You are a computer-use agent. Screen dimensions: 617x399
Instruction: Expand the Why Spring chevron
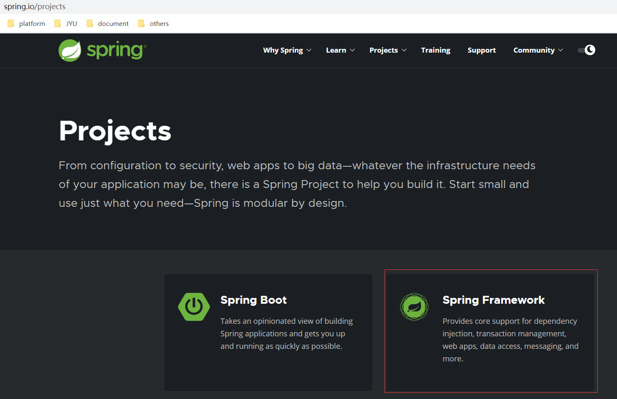[309, 50]
